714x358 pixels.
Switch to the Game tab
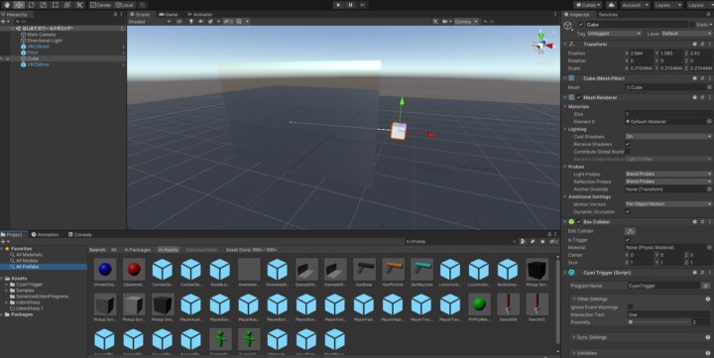[169, 15]
